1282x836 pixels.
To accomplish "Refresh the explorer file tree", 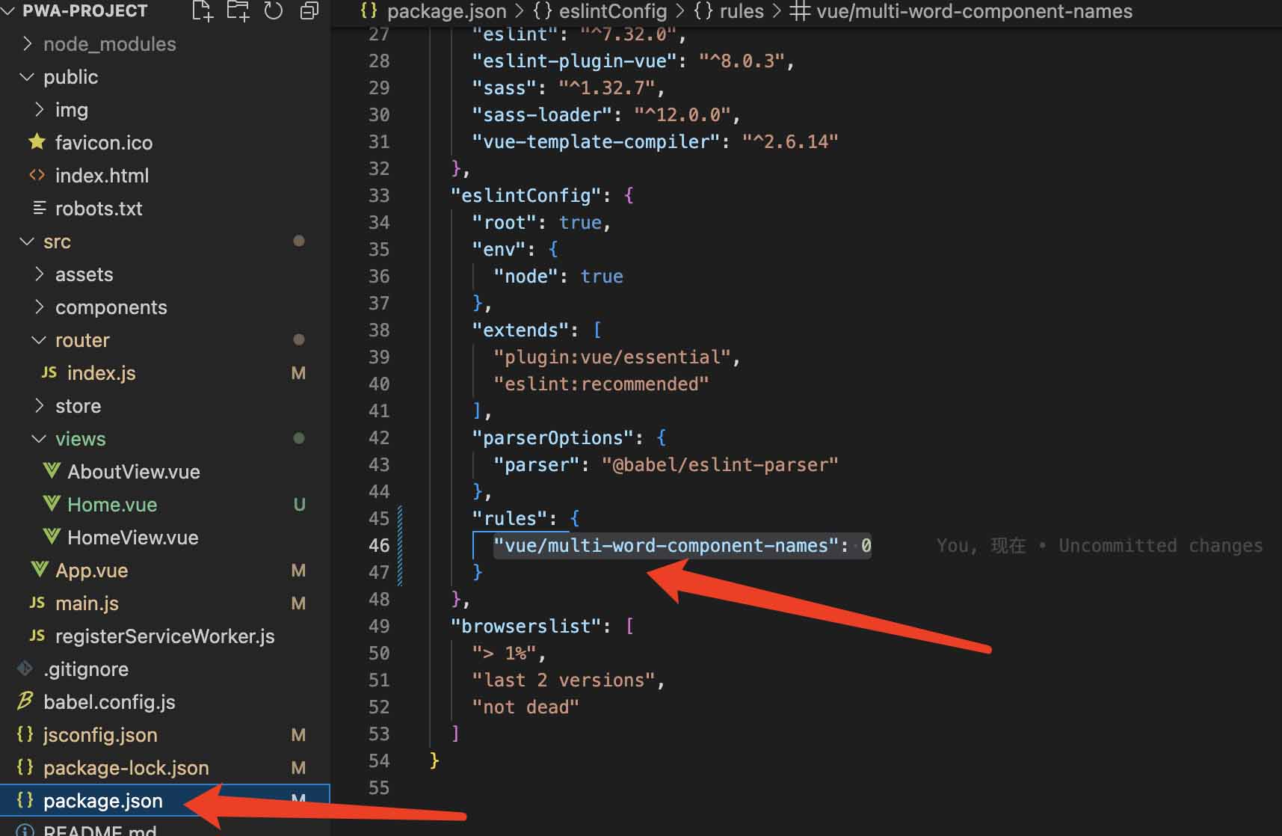I will (x=274, y=10).
